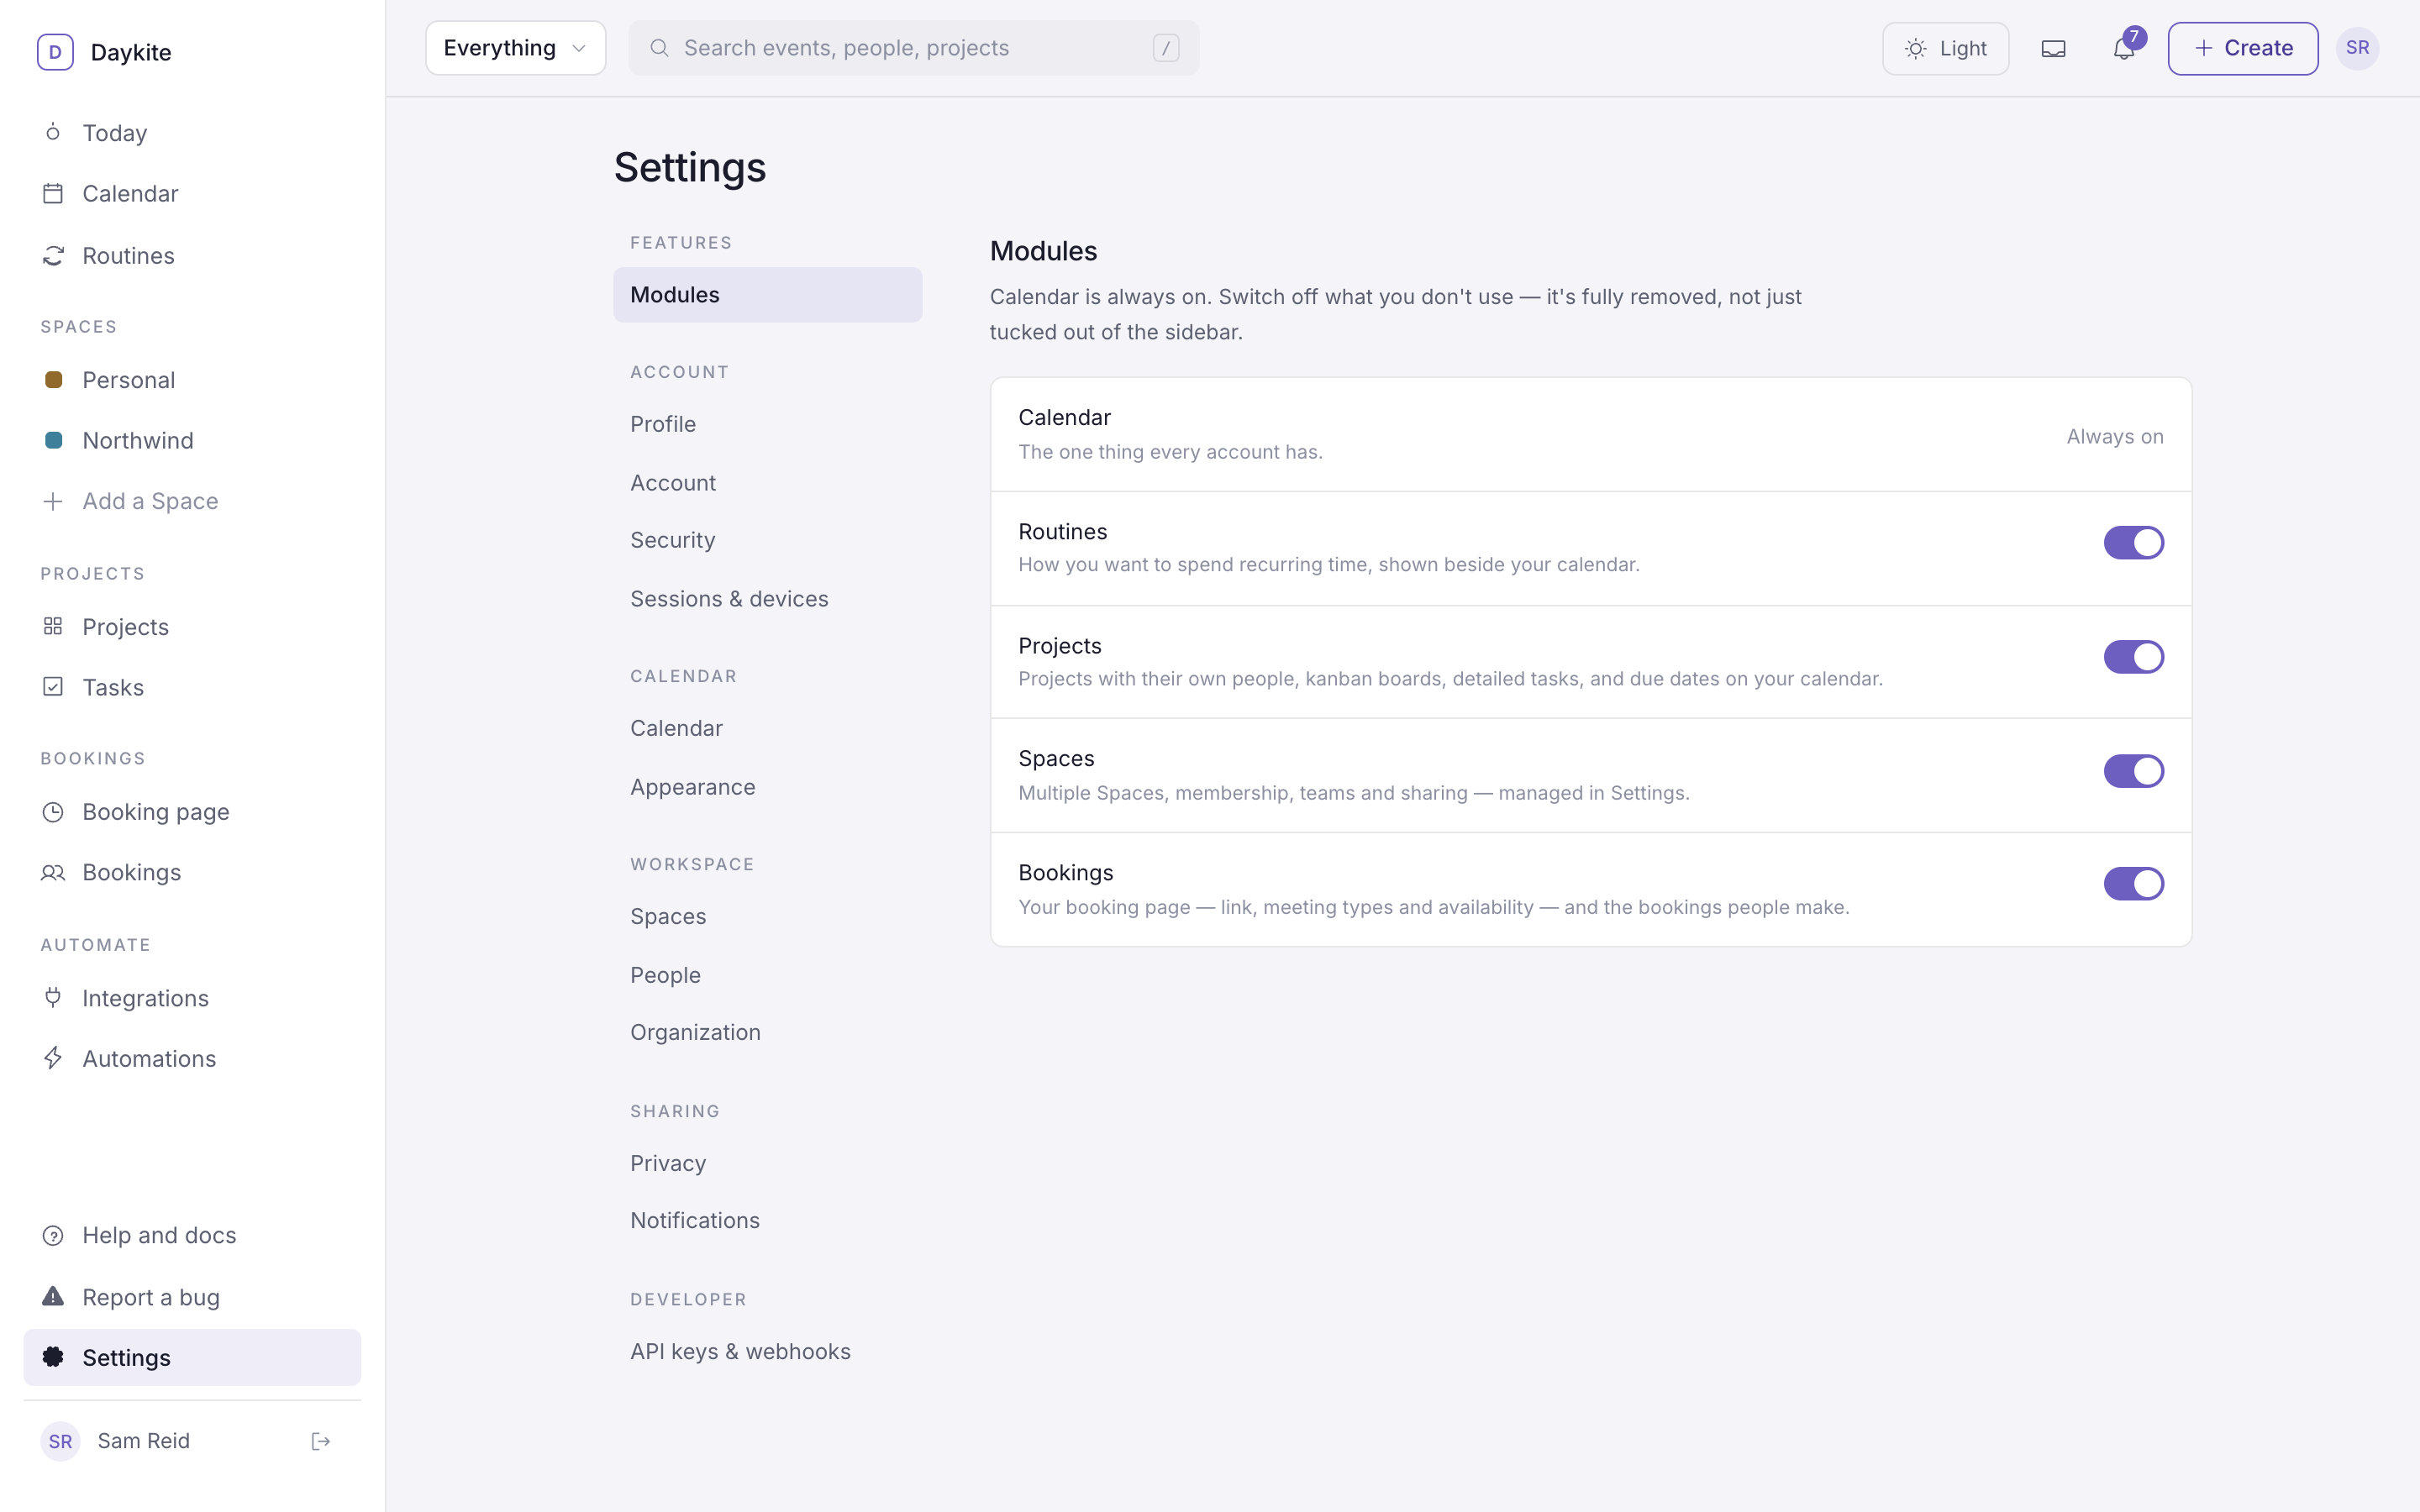Disable the Spaces module toggle

[2133, 771]
